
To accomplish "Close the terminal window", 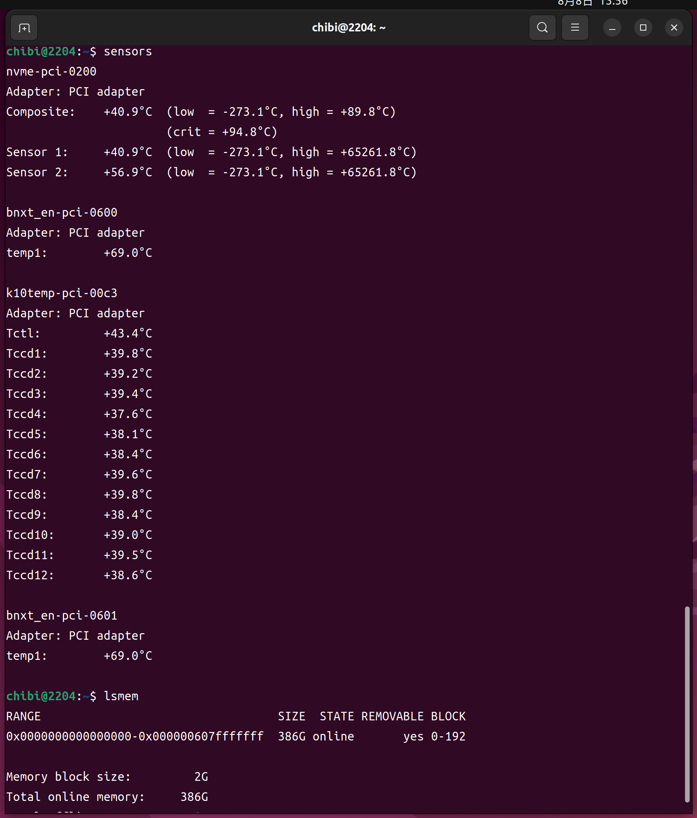I will click(674, 28).
